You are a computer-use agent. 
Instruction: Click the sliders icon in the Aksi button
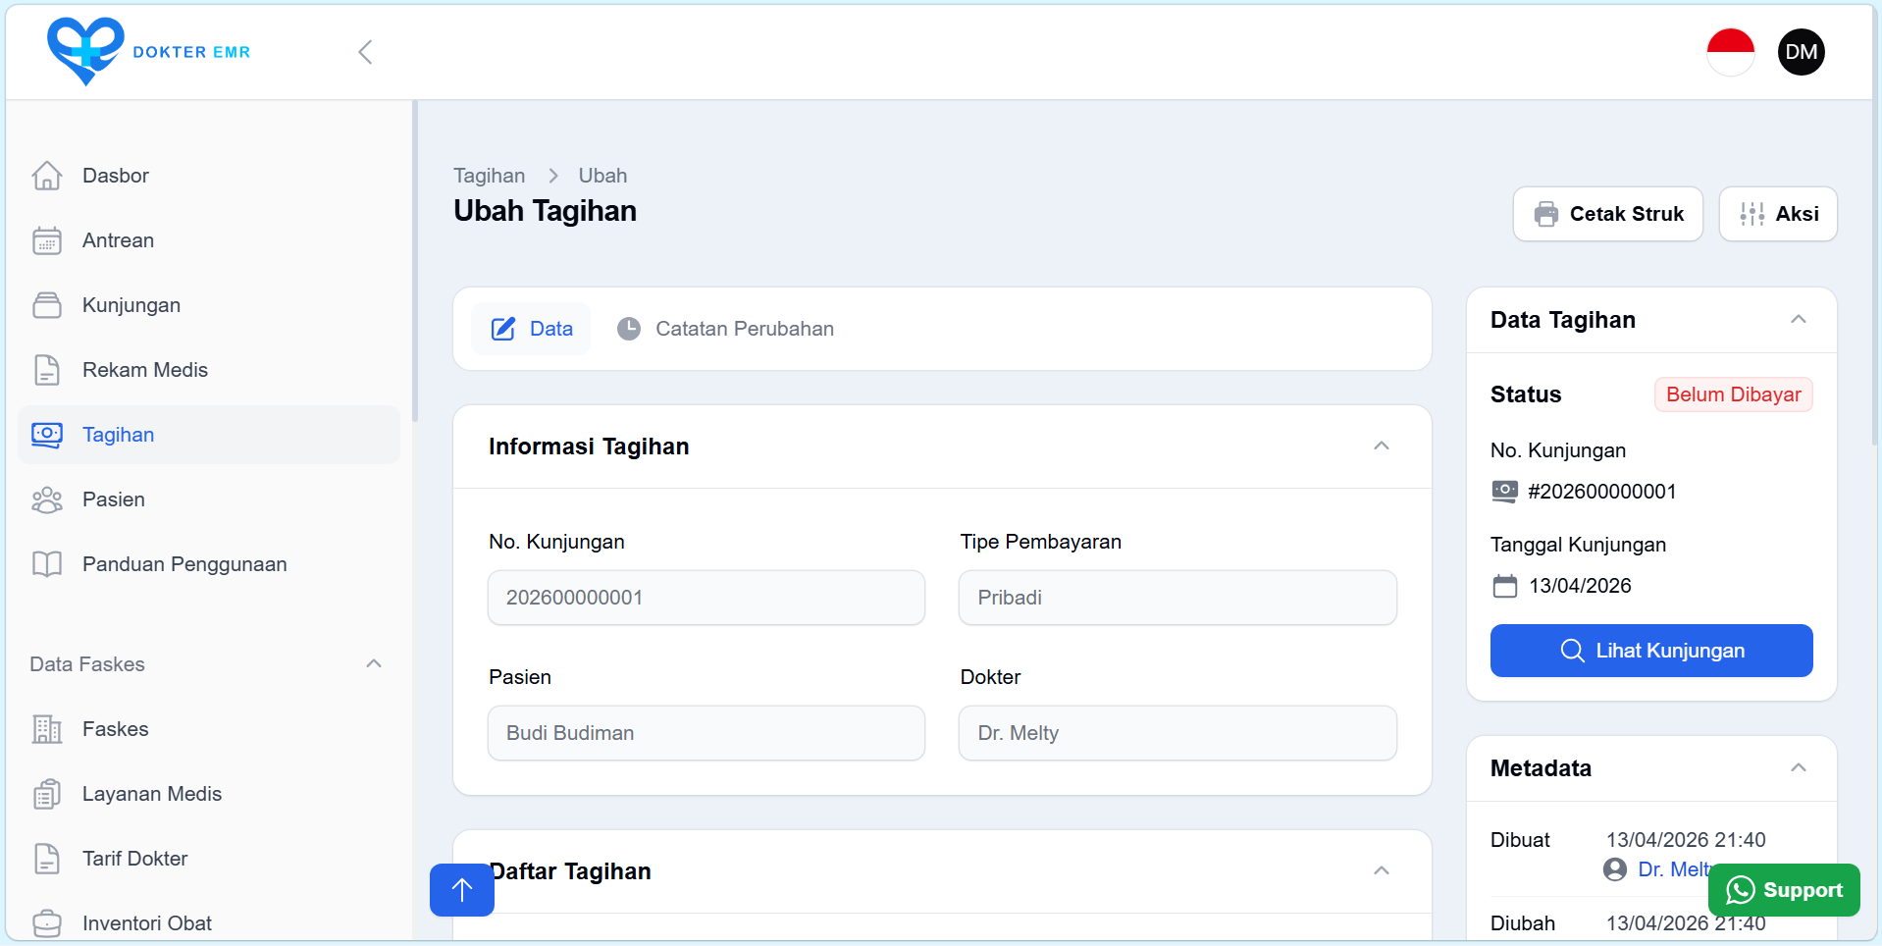[1752, 214]
